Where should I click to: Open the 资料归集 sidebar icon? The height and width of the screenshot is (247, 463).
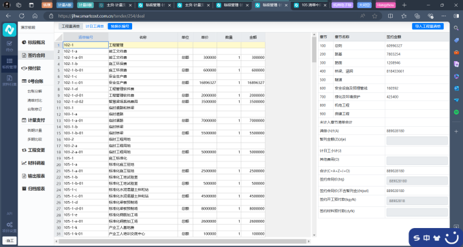click(x=9, y=80)
